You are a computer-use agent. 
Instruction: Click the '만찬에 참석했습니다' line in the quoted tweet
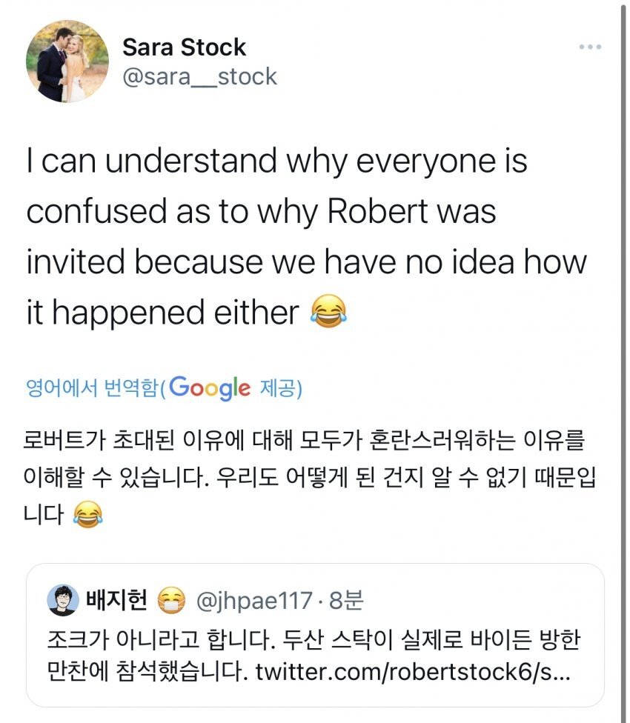141,673
